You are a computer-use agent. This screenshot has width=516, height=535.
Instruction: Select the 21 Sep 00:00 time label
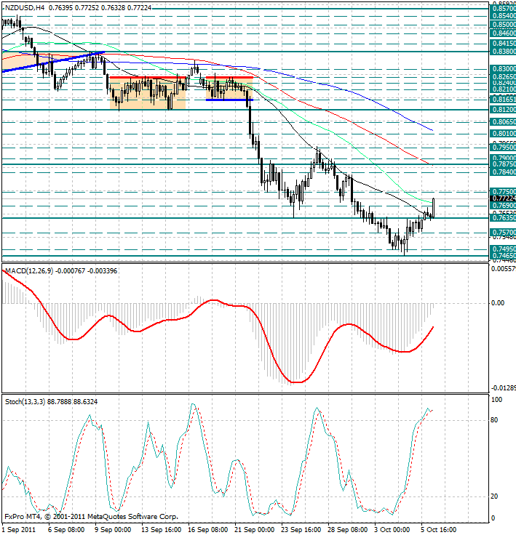click(x=253, y=530)
